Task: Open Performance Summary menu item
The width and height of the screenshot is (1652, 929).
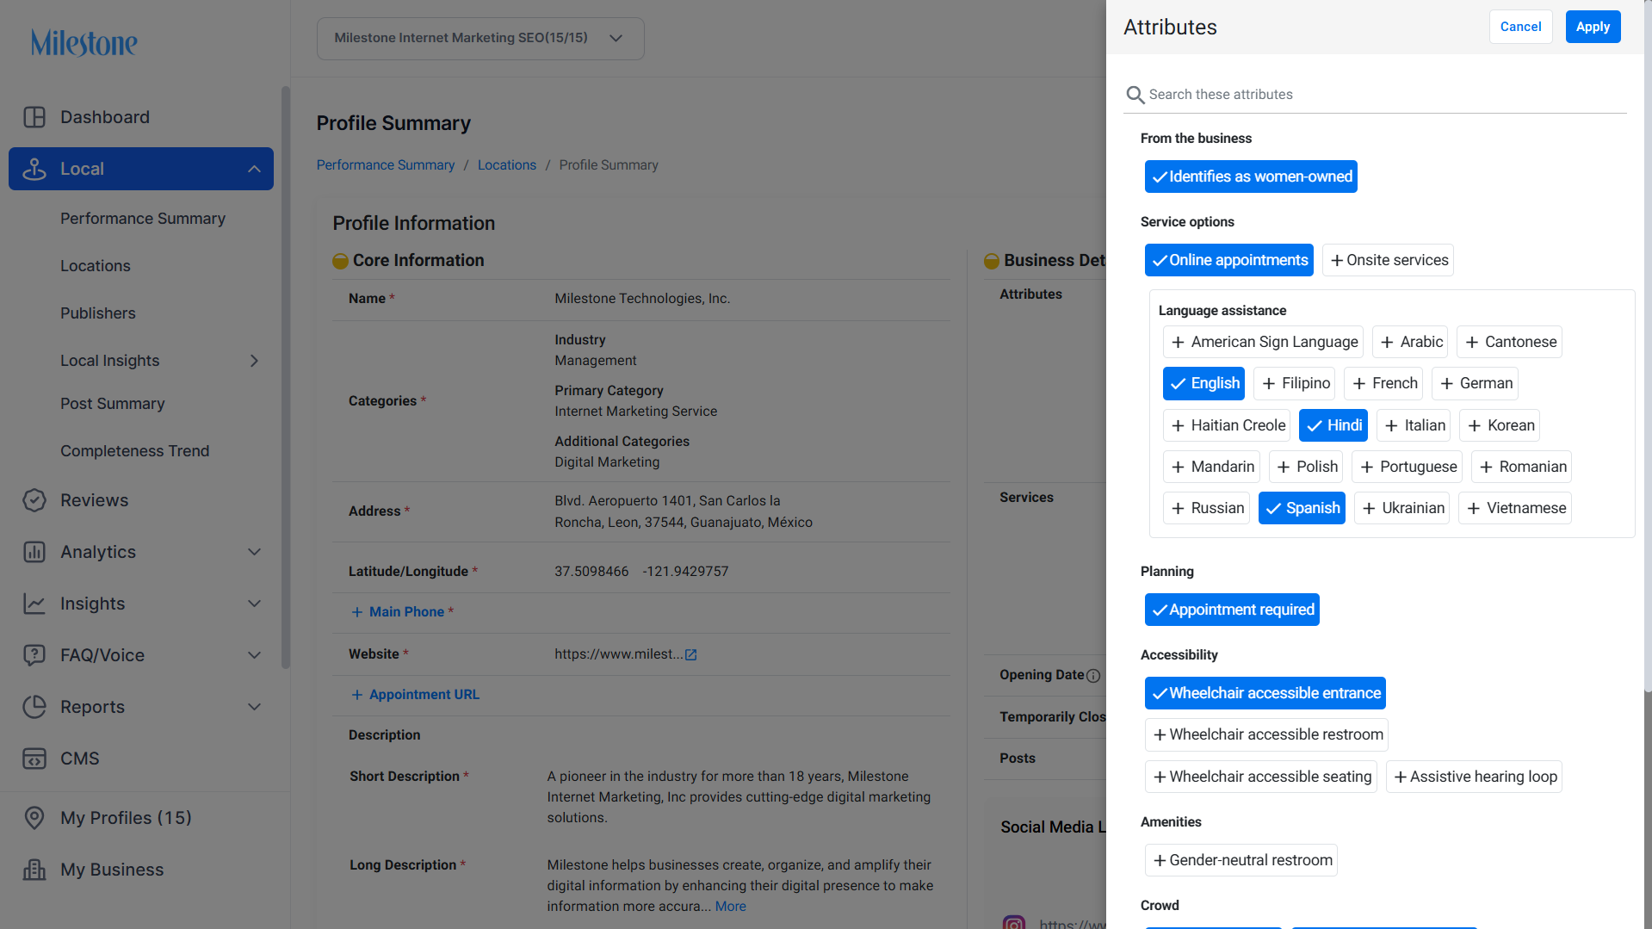Action: pos(143,219)
